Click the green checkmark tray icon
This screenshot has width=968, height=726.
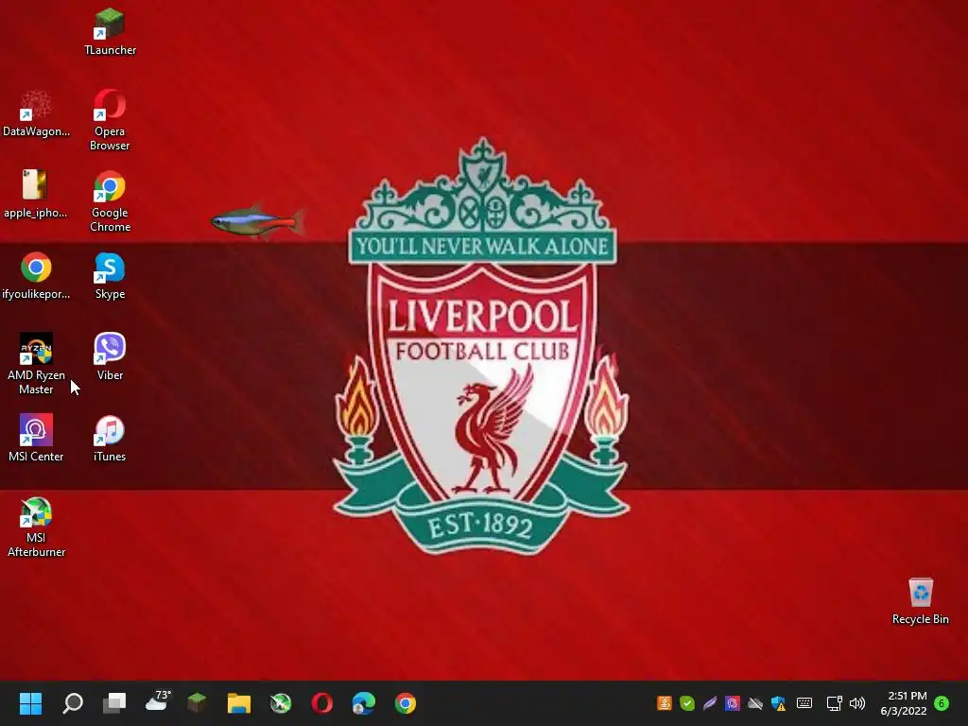coord(687,703)
